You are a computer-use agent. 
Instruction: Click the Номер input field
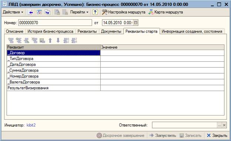pos(55,23)
